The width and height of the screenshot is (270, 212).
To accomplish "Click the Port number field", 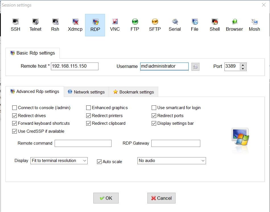I will pyautogui.click(x=232, y=66).
